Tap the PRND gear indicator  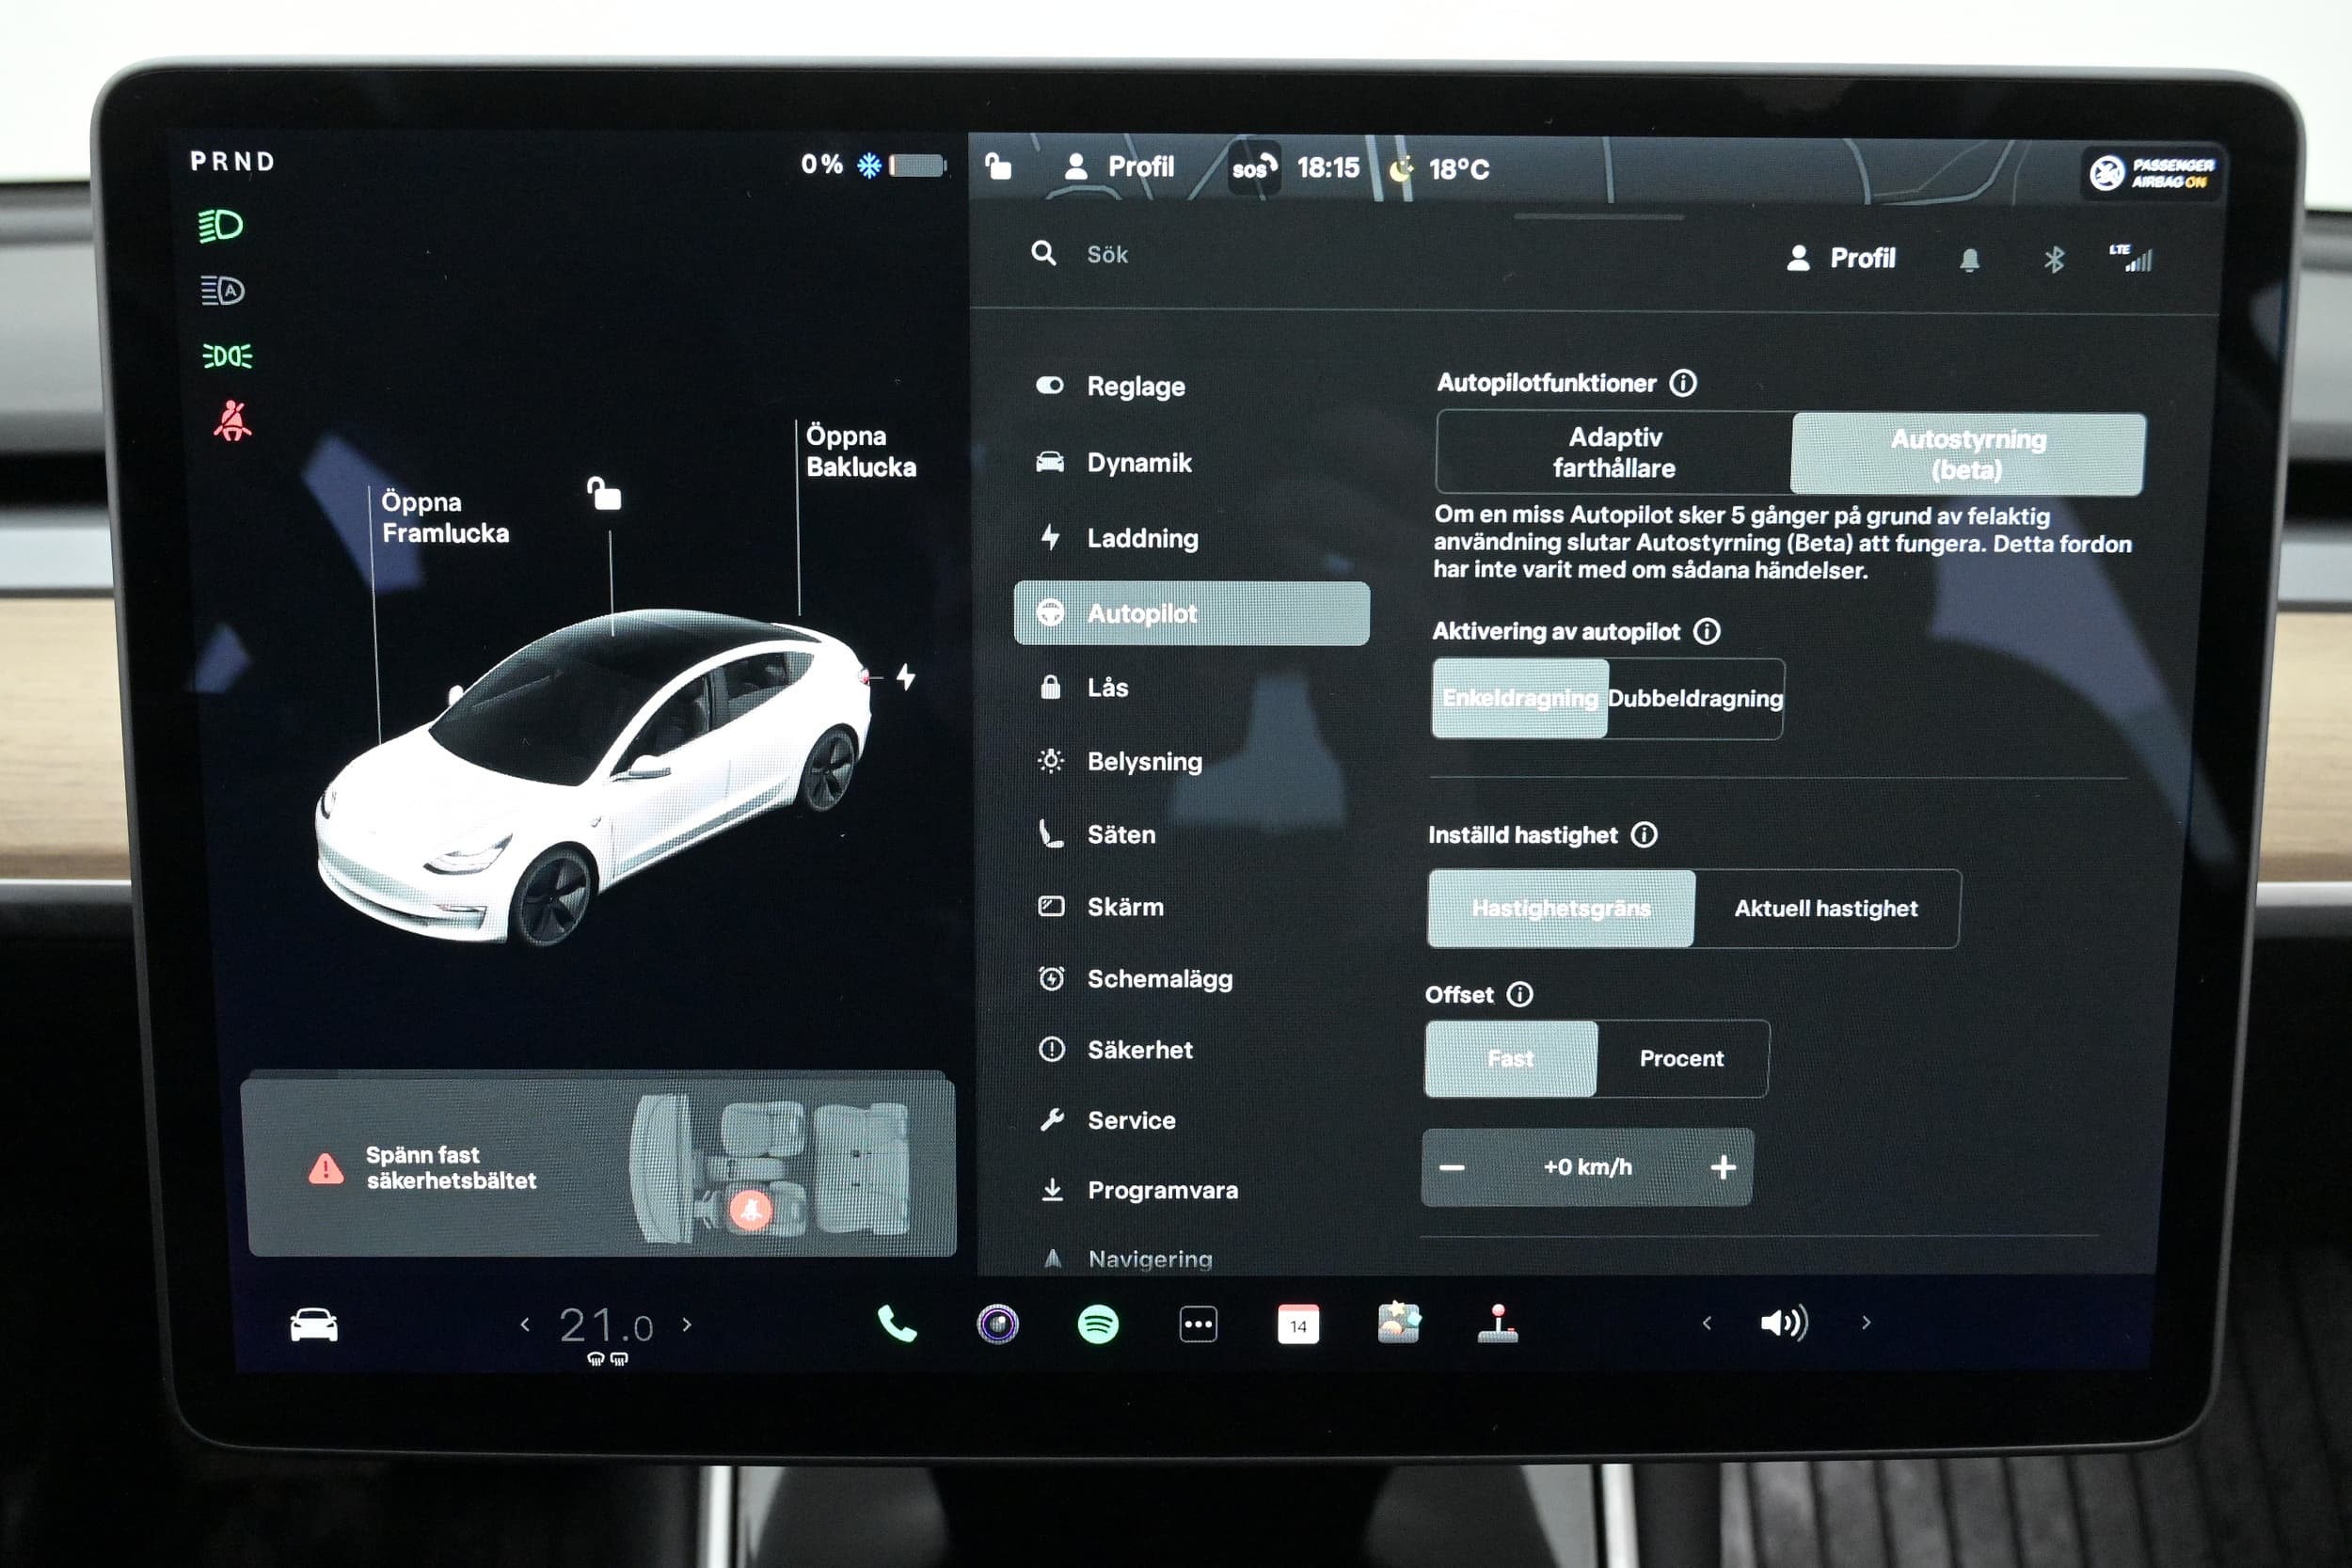(232, 161)
